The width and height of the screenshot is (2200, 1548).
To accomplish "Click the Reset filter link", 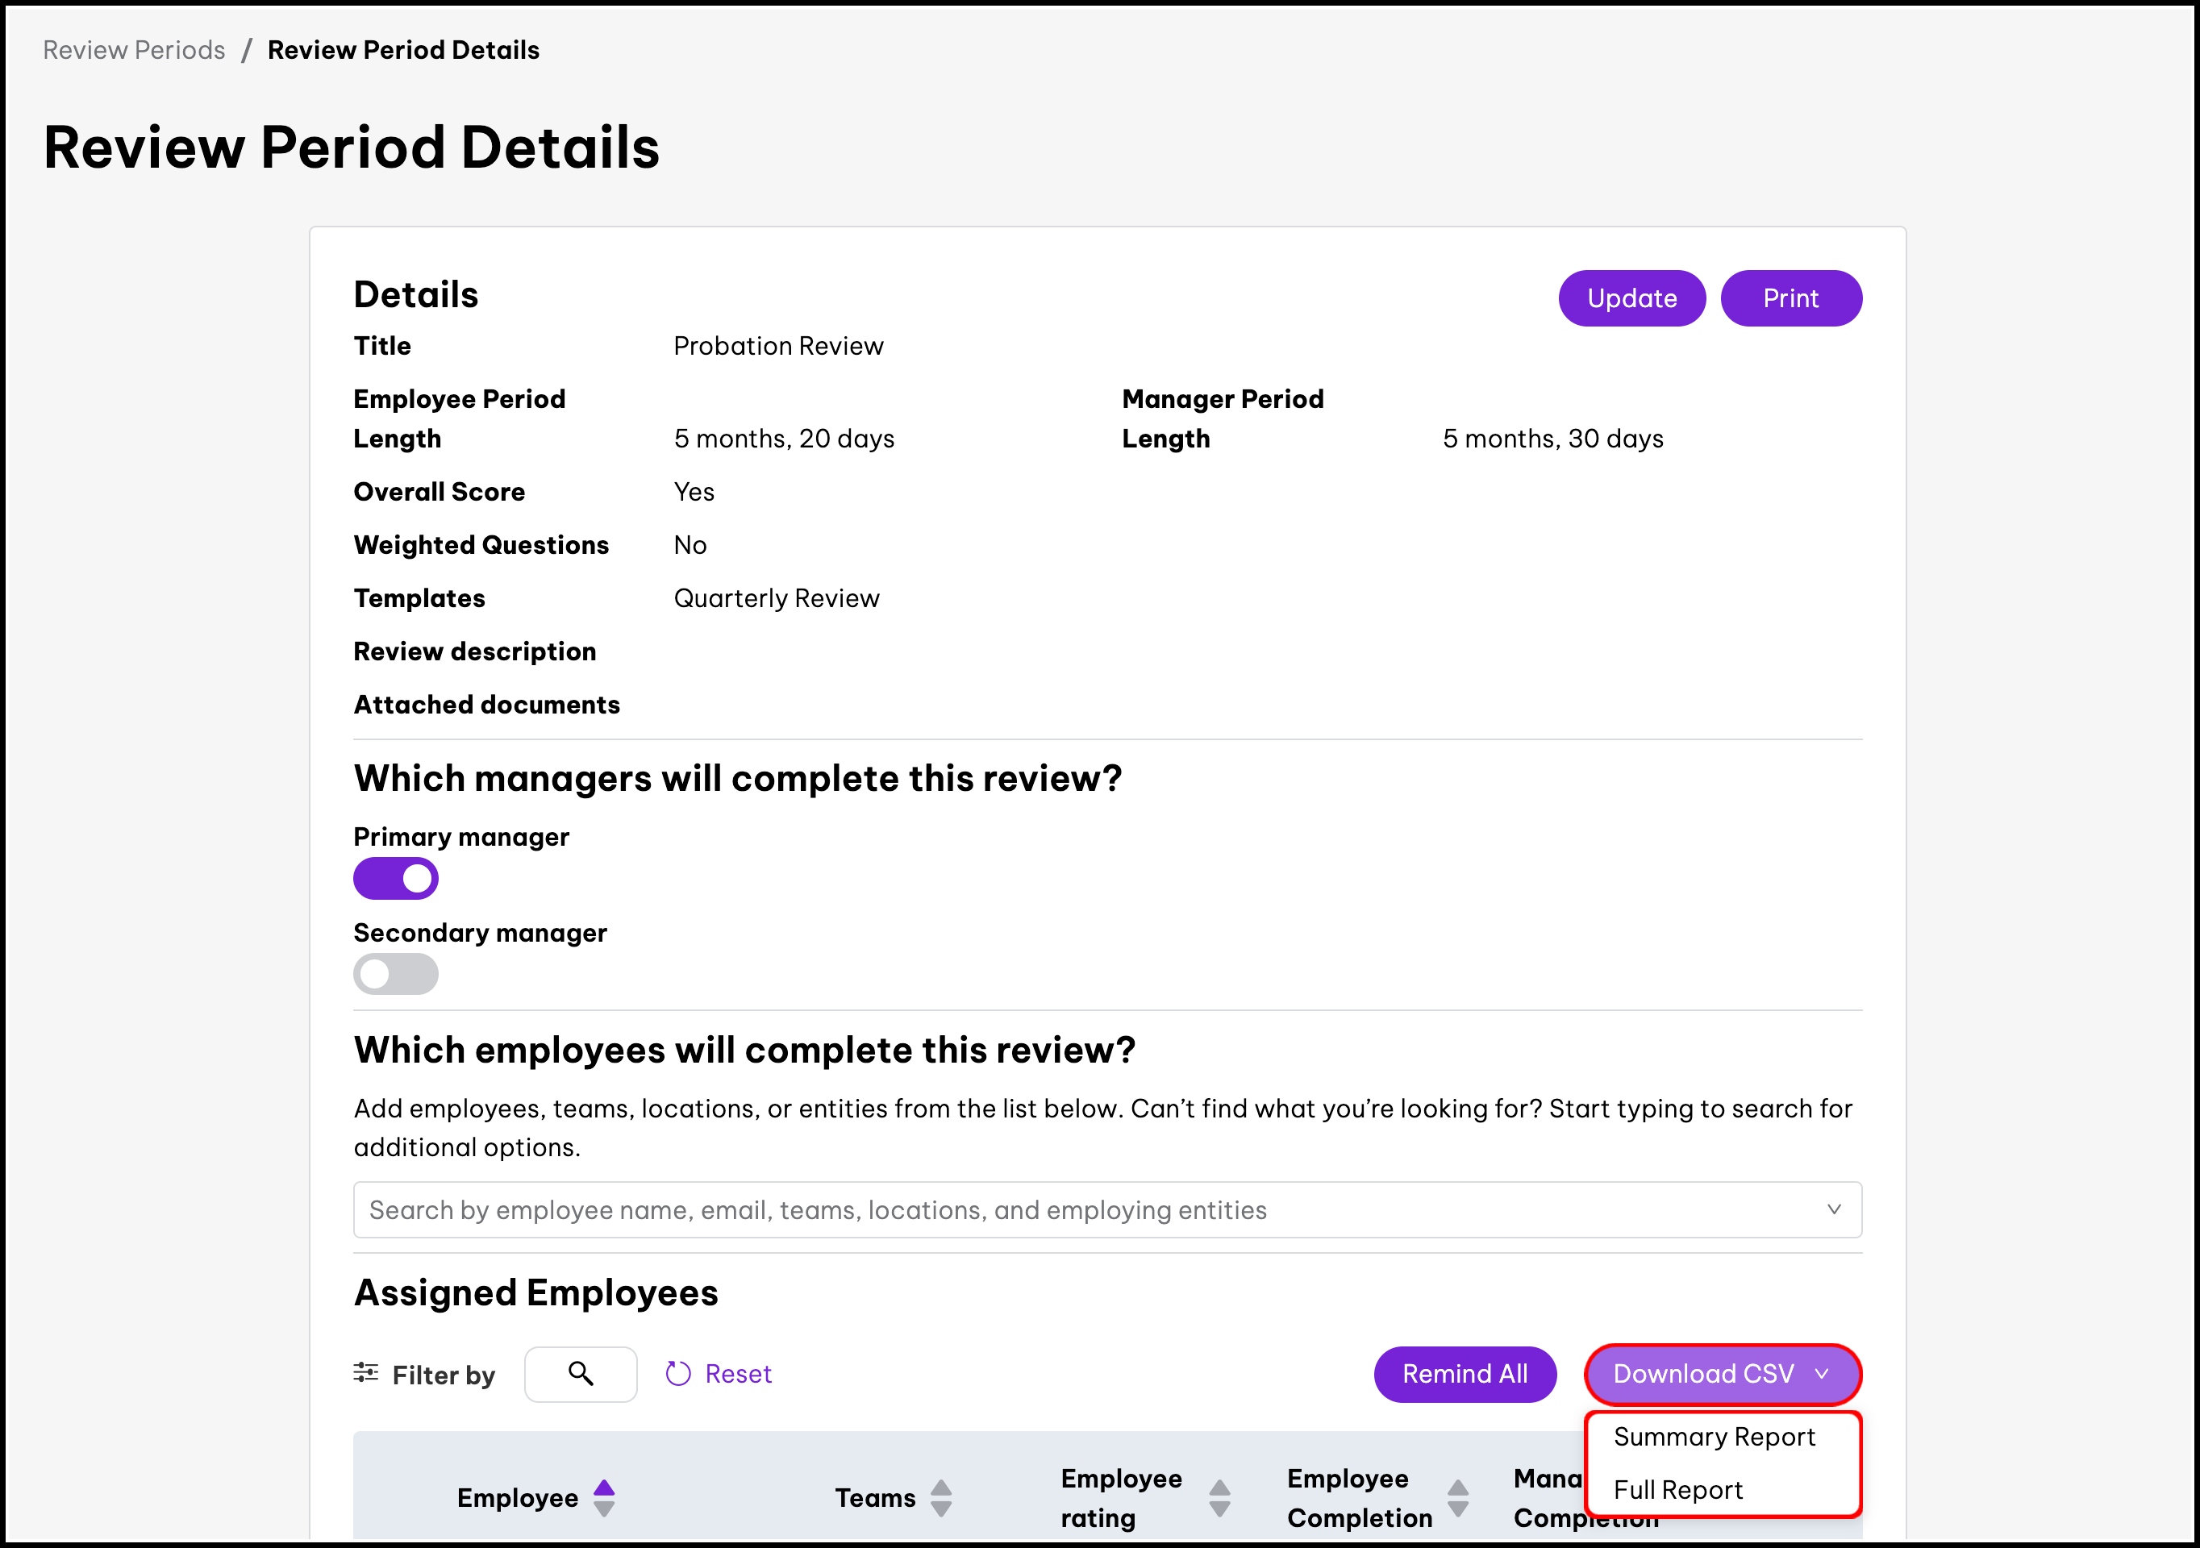I will [x=737, y=1374].
